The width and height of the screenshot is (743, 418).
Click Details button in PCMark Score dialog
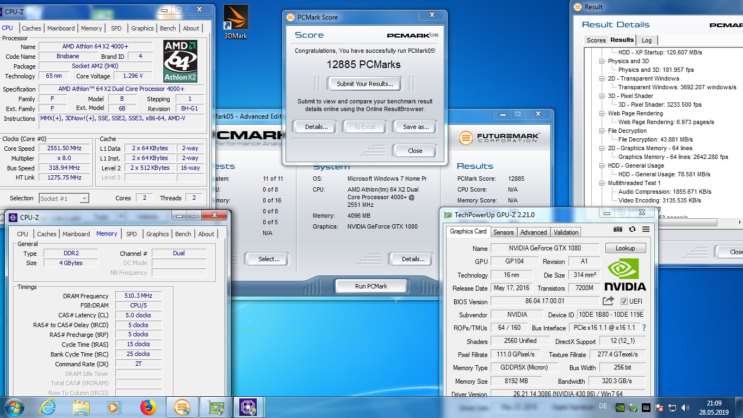(316, 127)
